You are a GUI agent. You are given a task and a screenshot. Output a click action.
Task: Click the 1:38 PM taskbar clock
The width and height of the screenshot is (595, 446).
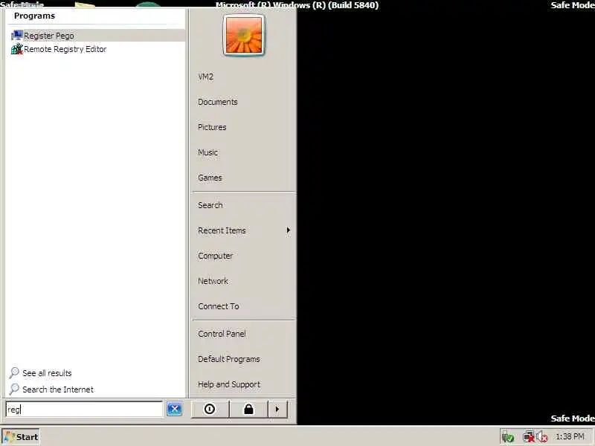[570, 436]
